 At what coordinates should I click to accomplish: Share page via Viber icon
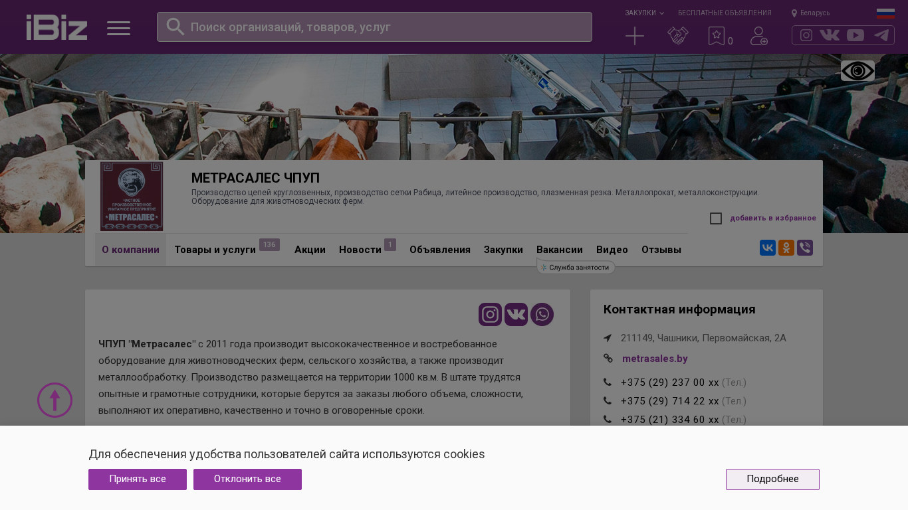point(805,248)
